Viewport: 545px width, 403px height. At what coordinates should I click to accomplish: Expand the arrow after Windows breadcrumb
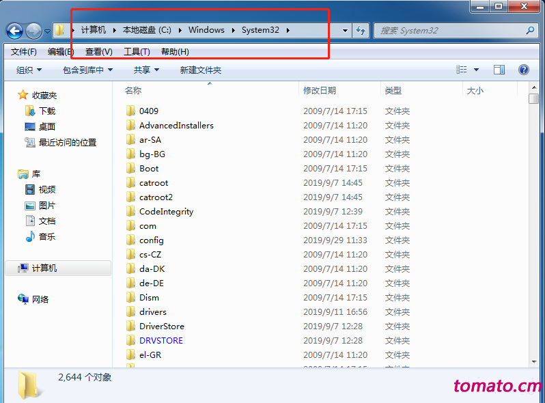click(x=233, y=30)
